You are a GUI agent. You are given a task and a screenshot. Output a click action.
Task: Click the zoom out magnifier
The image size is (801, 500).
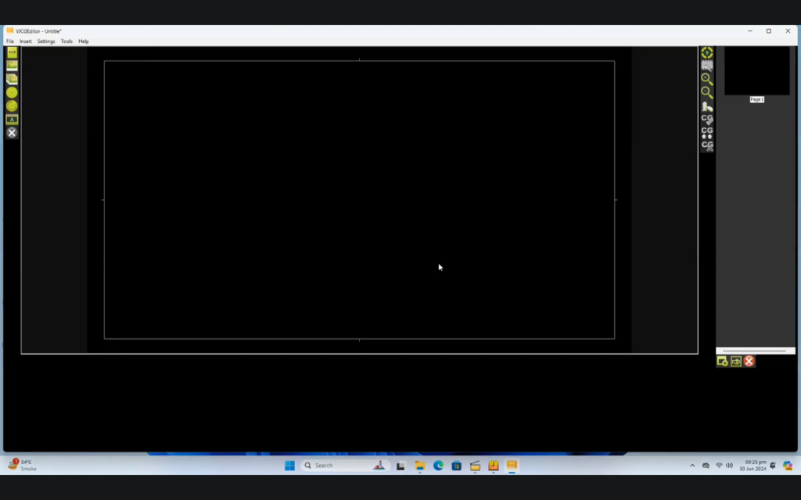(707, 92)
